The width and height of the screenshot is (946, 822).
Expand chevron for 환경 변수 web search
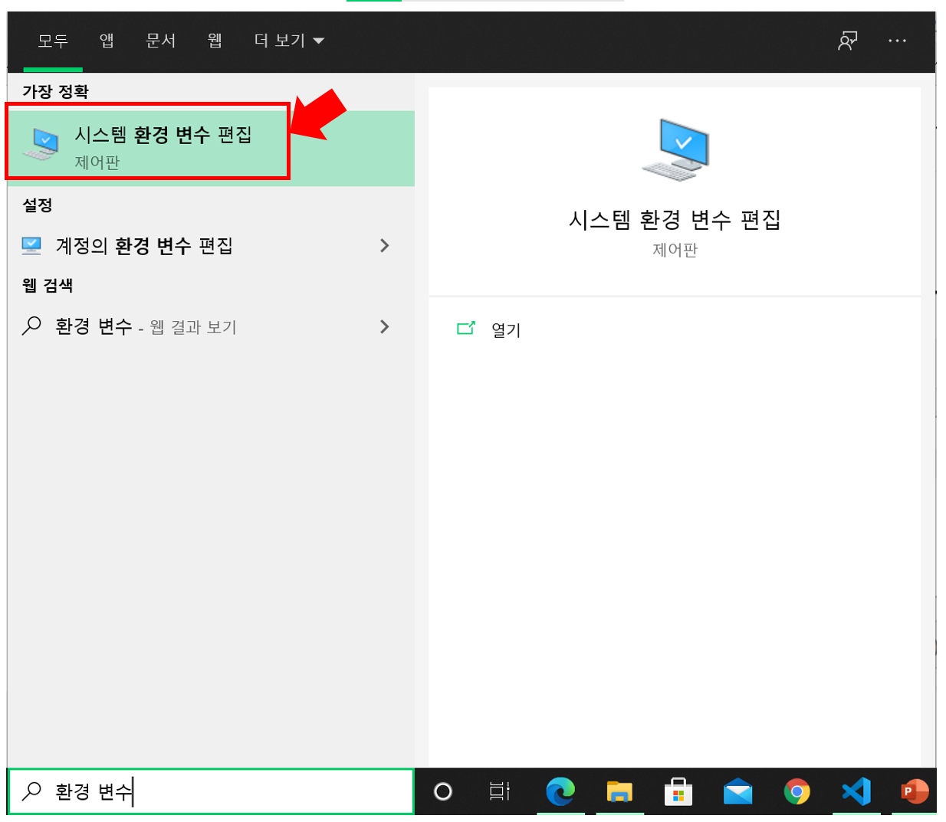(385, 327)
